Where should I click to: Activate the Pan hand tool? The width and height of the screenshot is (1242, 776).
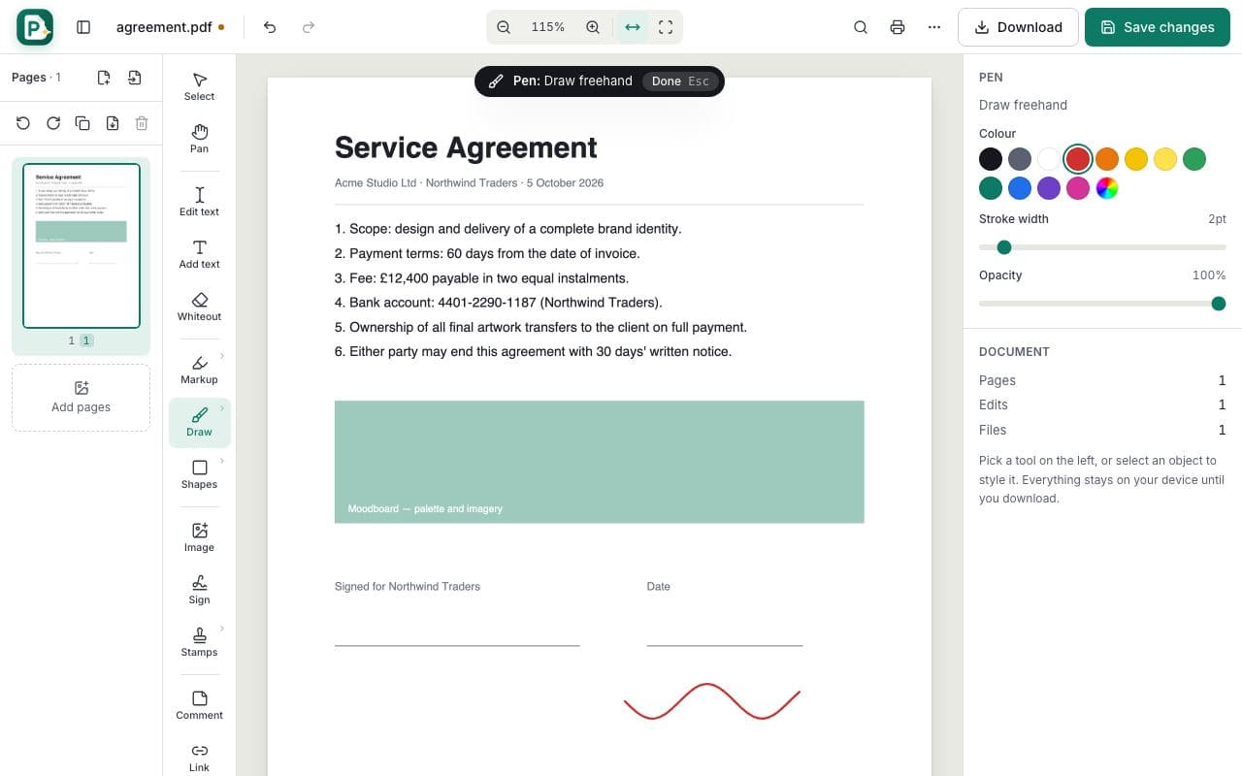click(199, 138)
